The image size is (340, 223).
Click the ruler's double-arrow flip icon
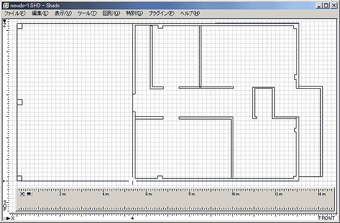[29, 194]
